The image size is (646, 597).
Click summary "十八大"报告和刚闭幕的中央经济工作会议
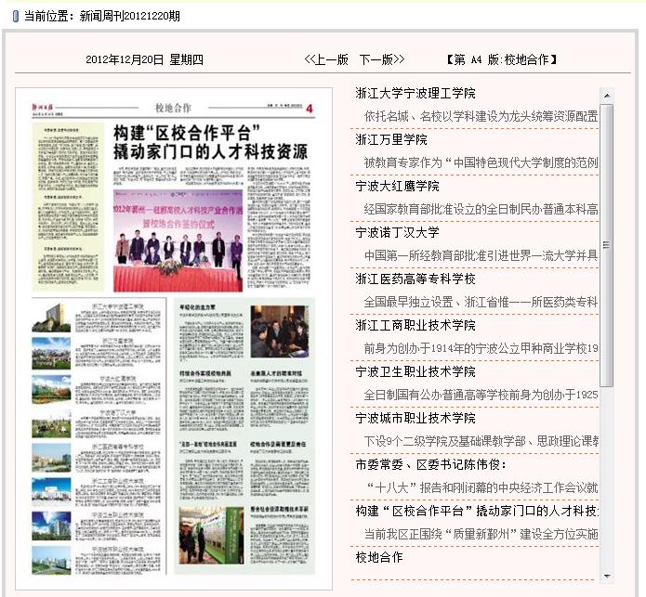(x=481, y=488)
